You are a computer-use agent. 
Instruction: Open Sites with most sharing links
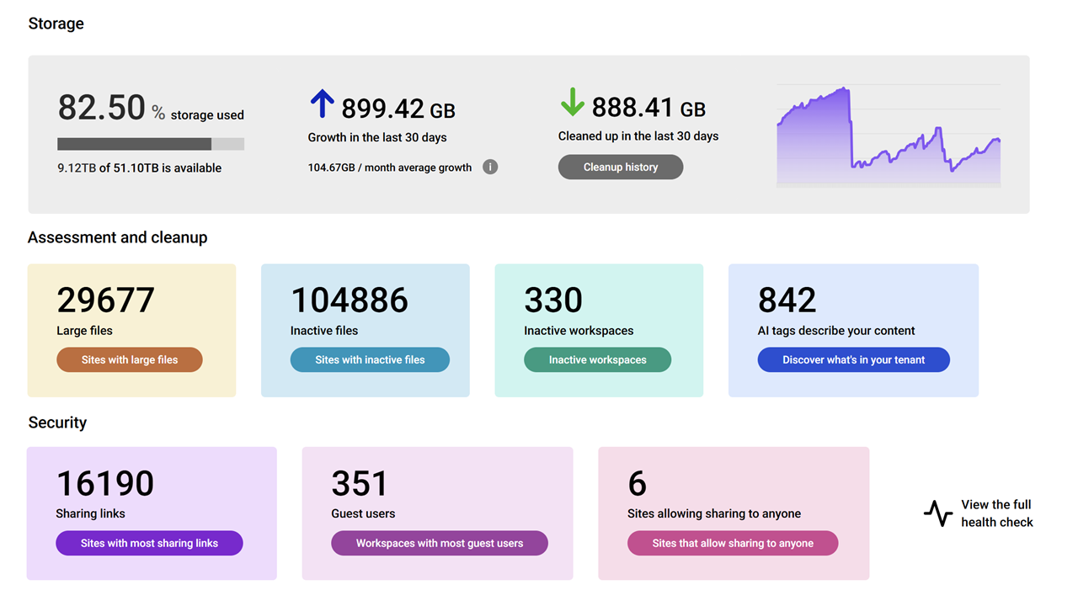(149, 543)
